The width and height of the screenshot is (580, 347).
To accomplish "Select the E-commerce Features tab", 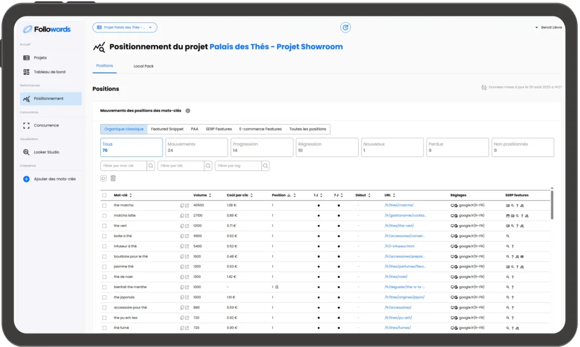I will (x=261, y=129).
